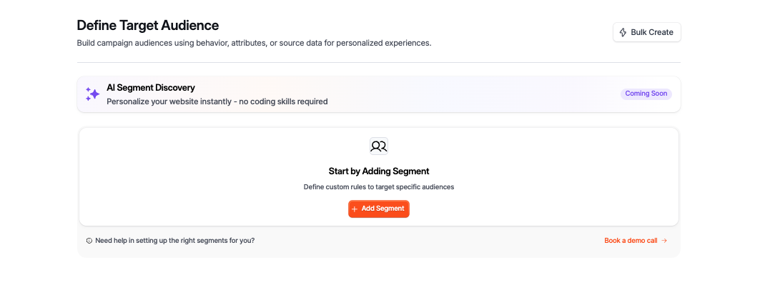
Task: Click 'Personalize your website instantly' description
Action: [x=217, y=101]
